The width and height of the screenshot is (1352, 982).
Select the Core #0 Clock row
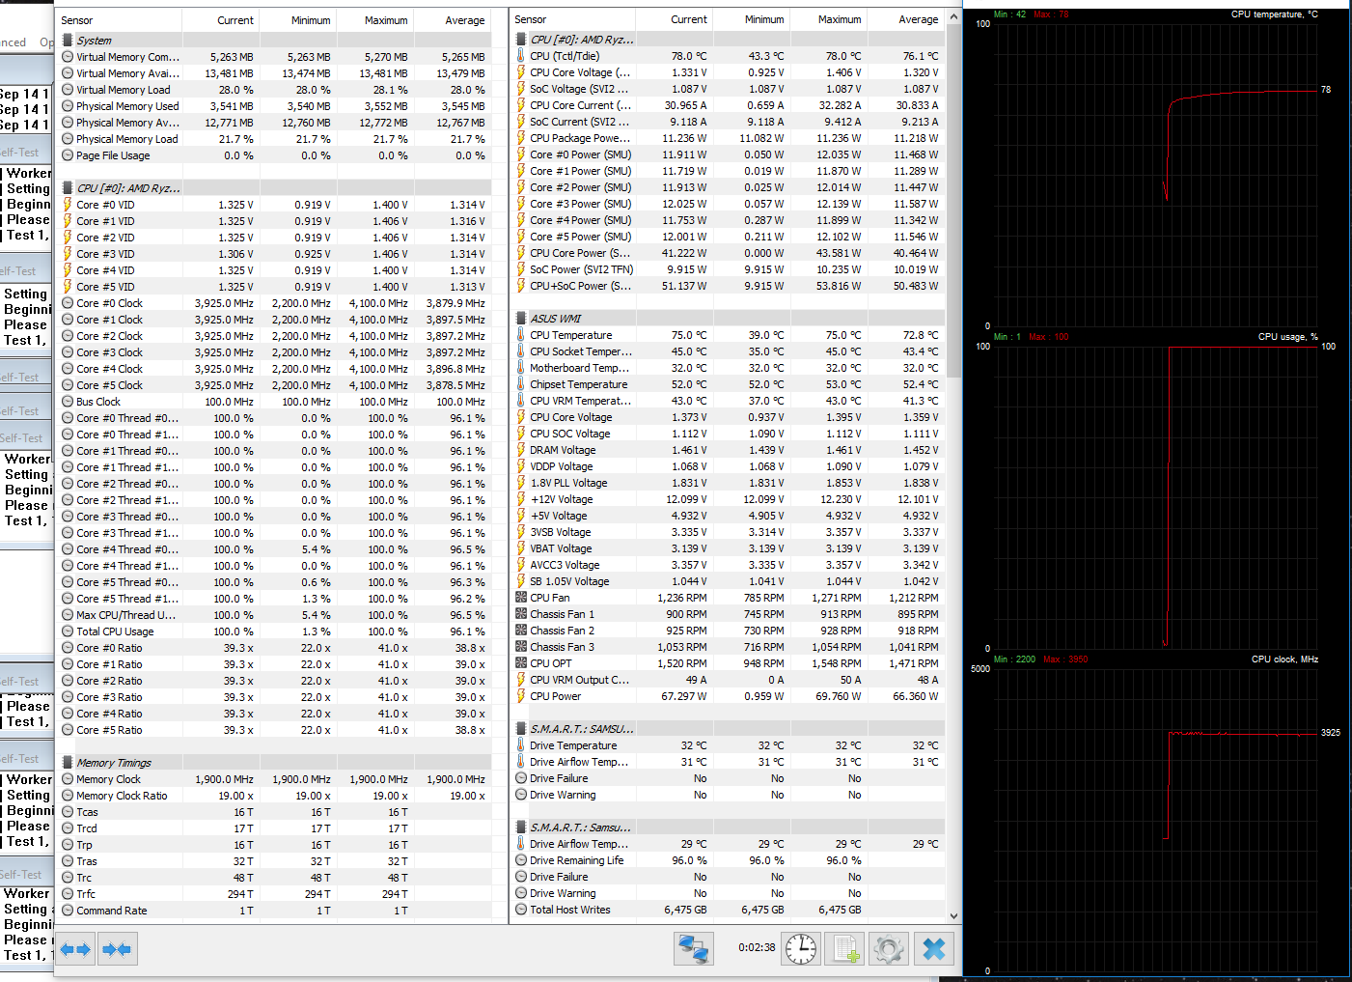pos(273,303)
